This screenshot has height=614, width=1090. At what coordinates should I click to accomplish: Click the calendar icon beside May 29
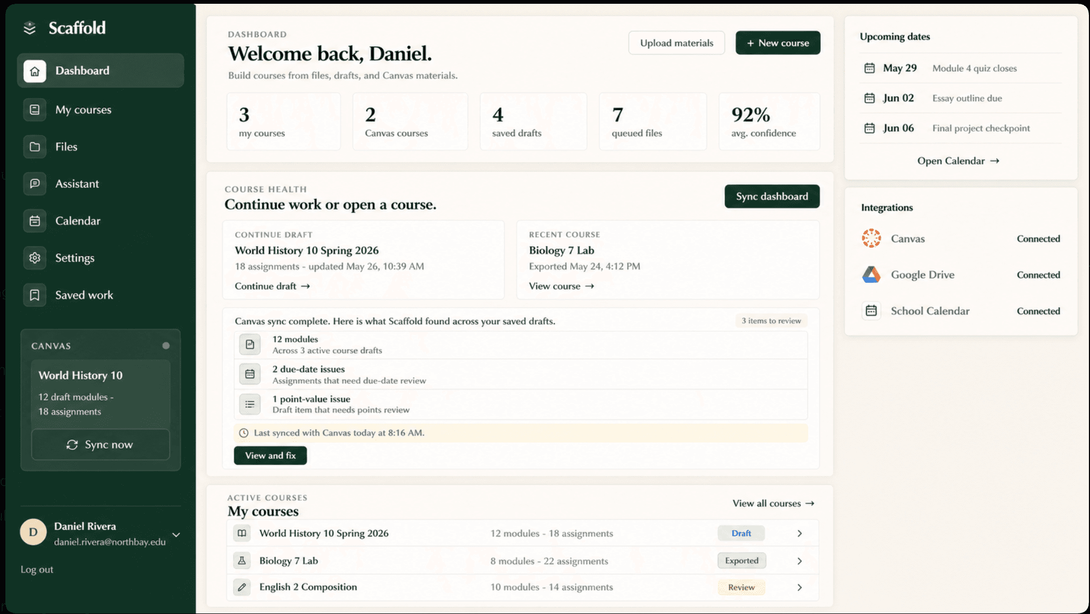869,68
